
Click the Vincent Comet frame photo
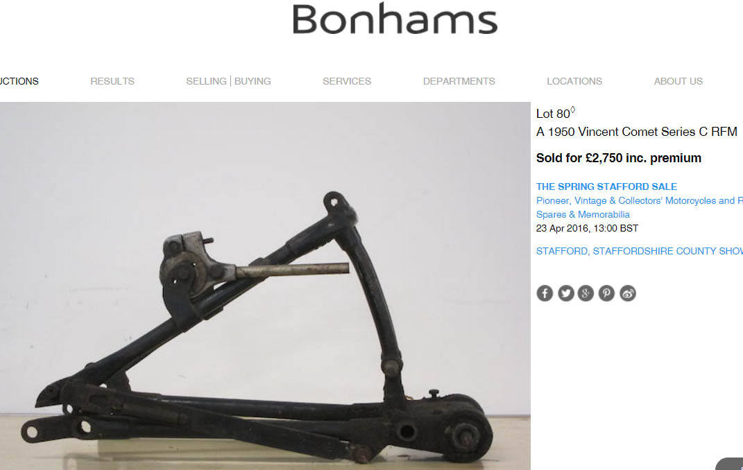pyautogui.click(x=265, y=286)
